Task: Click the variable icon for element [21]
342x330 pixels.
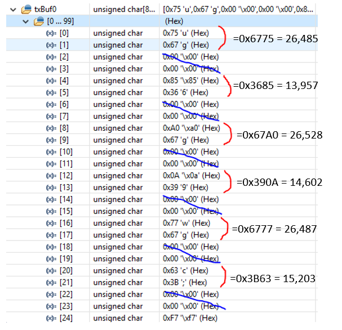Action: 51,283
